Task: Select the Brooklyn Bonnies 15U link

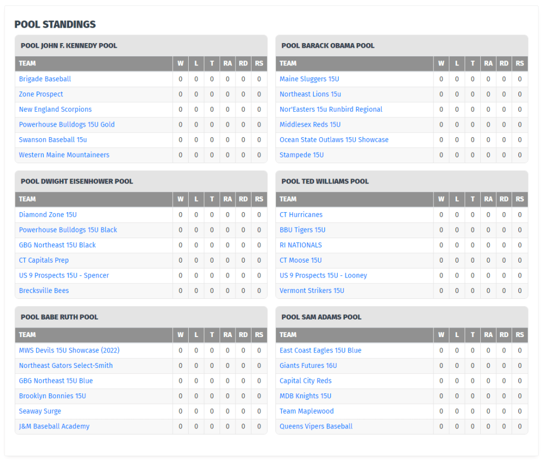Action: click(x=52, y=396)
